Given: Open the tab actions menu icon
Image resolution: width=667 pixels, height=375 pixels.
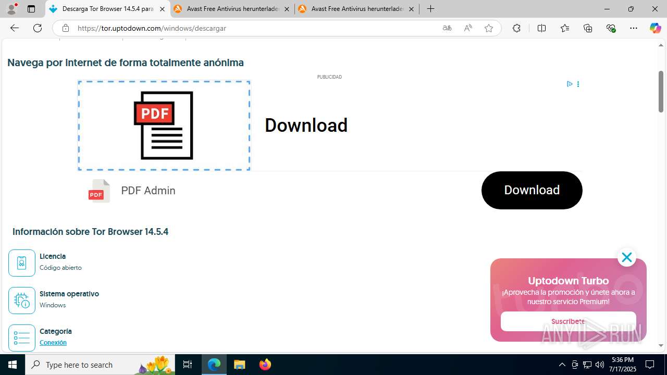Looking at the screenshot, I should (31, 9).
